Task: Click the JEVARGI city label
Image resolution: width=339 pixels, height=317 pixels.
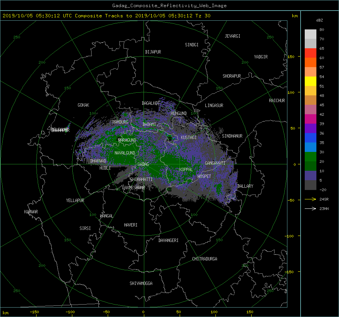Action: click(232, 36)
